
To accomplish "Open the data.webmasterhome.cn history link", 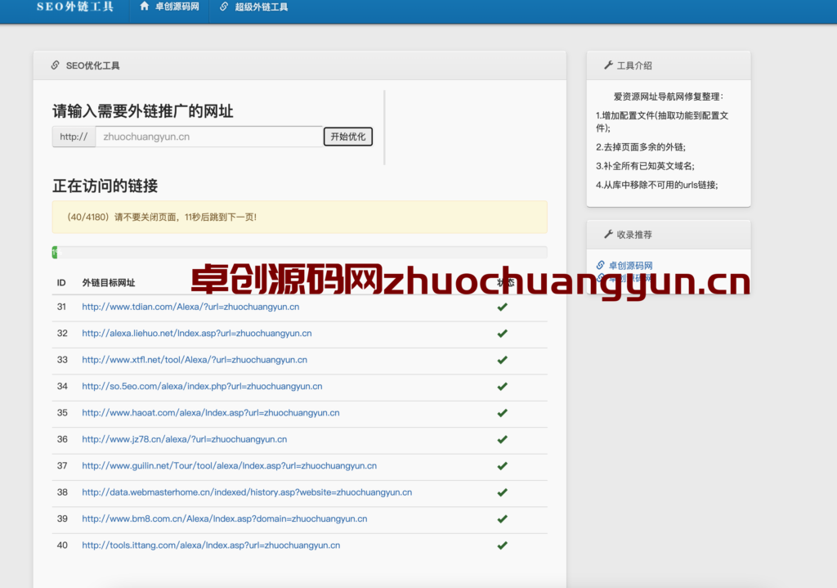I will pos(247,492).
